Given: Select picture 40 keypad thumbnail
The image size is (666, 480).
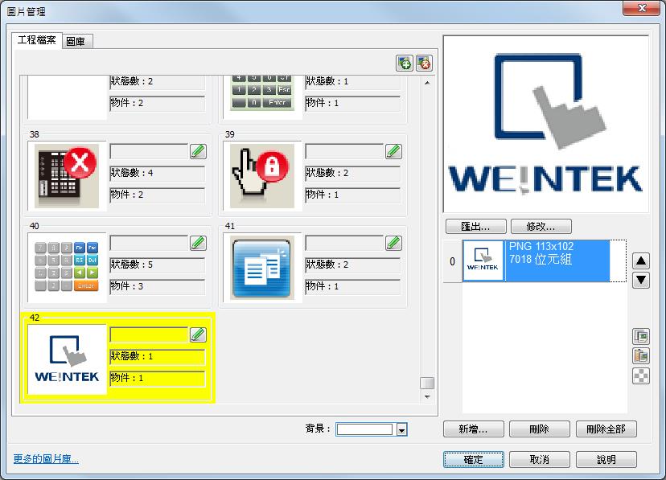Looking at the screenshot, I should (68, 267).
